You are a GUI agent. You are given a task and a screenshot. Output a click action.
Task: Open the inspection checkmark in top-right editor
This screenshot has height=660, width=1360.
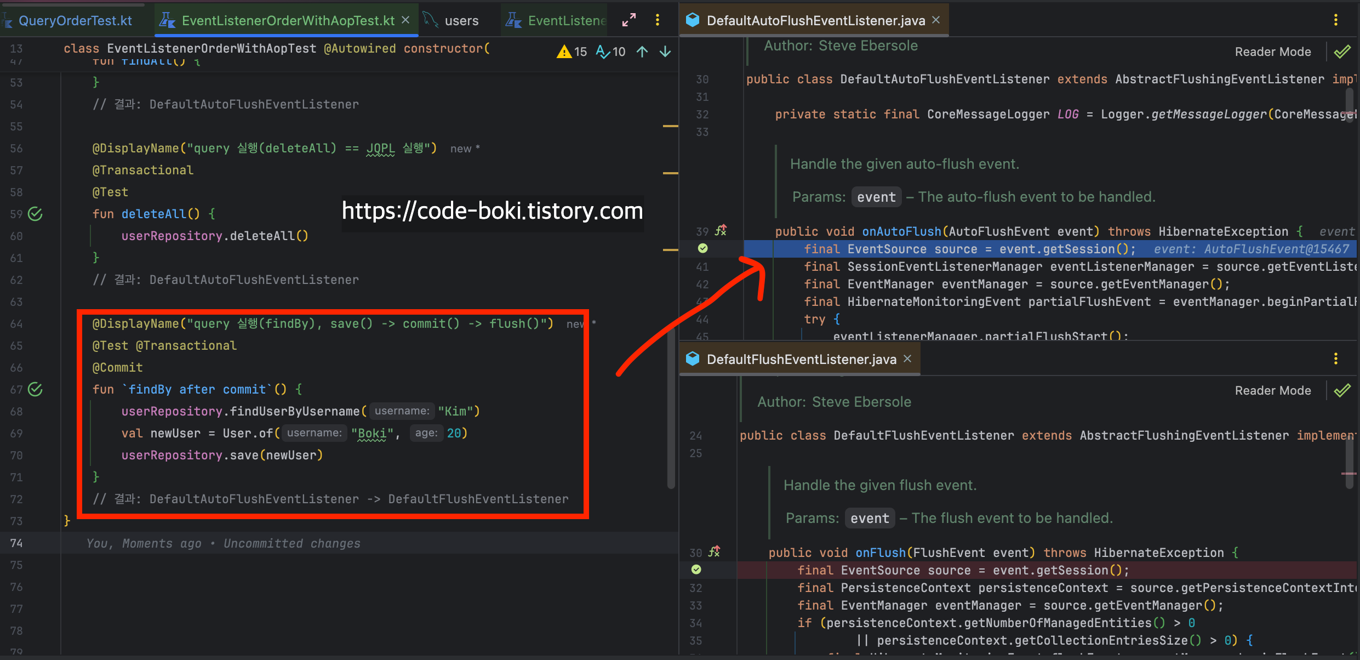(x=1342, y=52)
